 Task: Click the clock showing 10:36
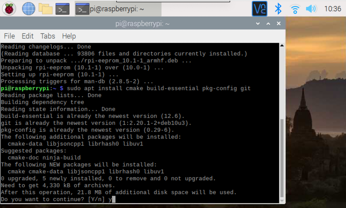click(x=332, y=9)
